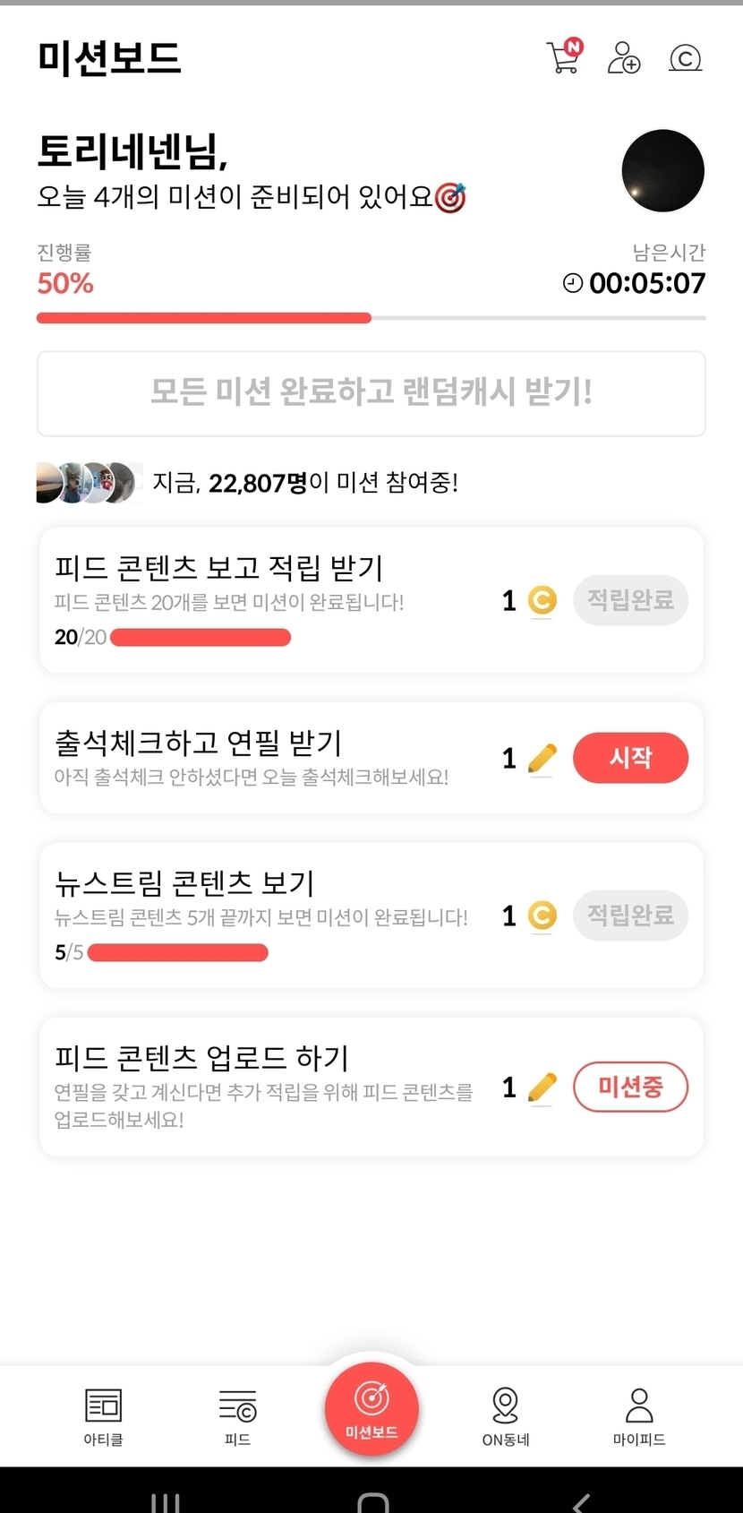Screen dimensions: 743x1513
Task: Tap 적립완료 on the 피드 콘텐츠 보고 mission
Action: point(630,600)
